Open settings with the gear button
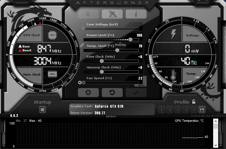The width and height of the screenshot is (226, 149). click(x=88, y=93)
